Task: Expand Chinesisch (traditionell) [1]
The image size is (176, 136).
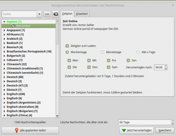Action: coord(4,69)
